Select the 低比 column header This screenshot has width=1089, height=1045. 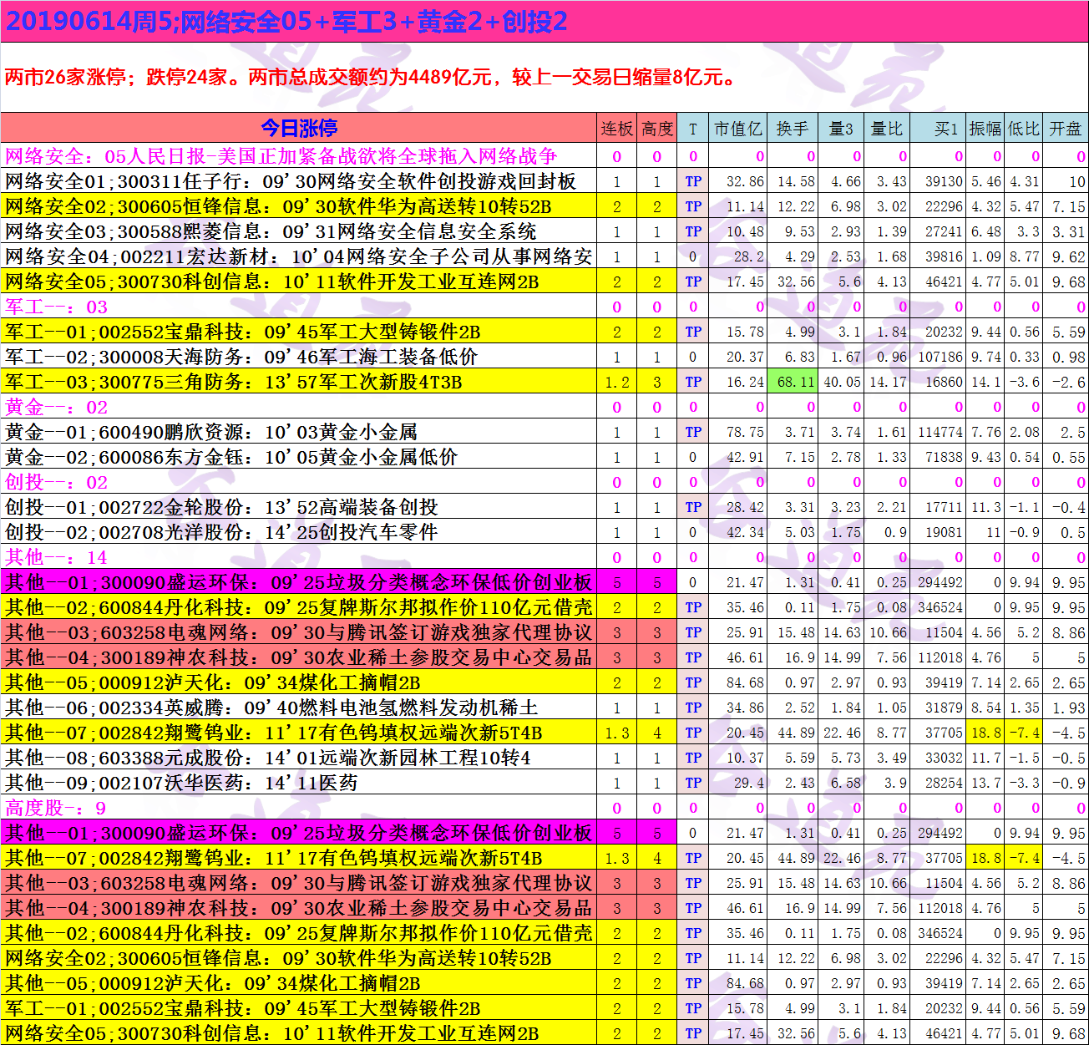[x=1024, y=128]
